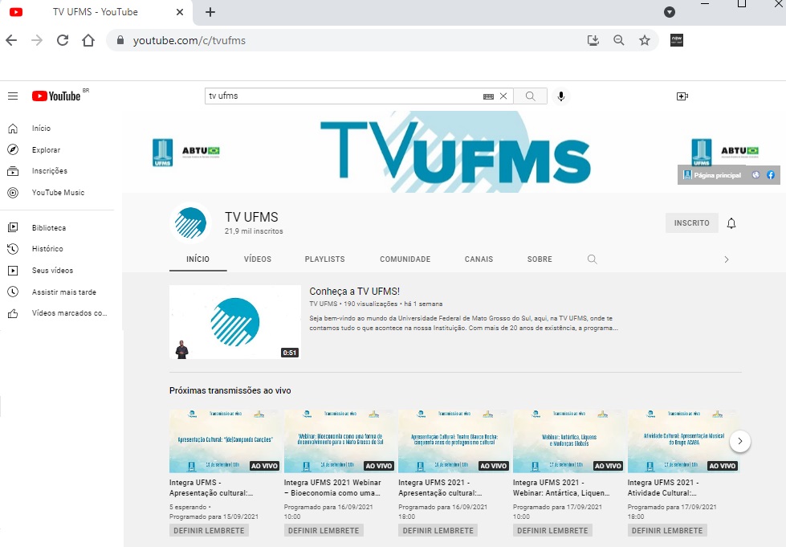Viewport: 786px width, 547px height.
Task: Bookmark this page with the star icon
Action: [644, 40]
